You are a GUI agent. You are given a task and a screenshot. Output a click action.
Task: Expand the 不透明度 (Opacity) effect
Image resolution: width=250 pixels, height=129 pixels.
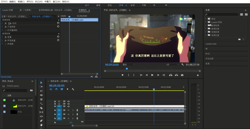point(2,27)
